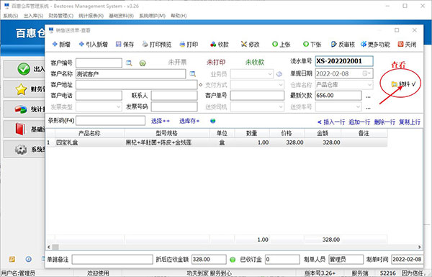Click the globe icon beside 选库存

pyautogui.click(x=212, y=121)
